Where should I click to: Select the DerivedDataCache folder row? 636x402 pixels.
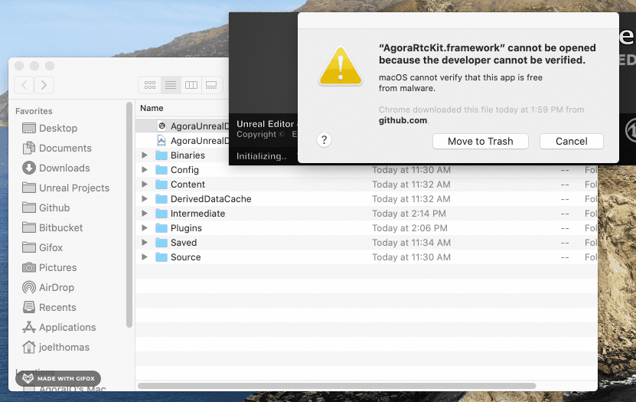click(367, 199)
